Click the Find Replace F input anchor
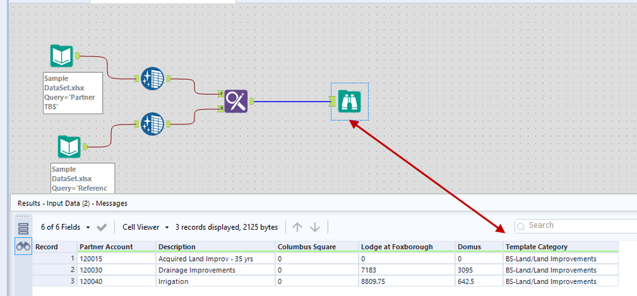This screenshot has height=296, width=637. 221,94
